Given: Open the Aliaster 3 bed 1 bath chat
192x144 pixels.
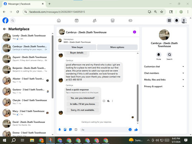Looking at the screenshot, I should pos(26,80).
